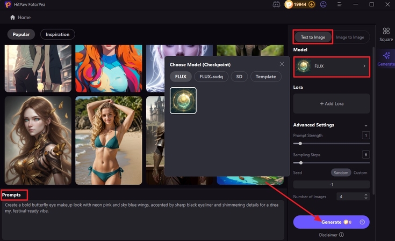The width and height of the screenshot is (395, 241).
Task: Change Number of Images stepper arrows
Action: 366,197
